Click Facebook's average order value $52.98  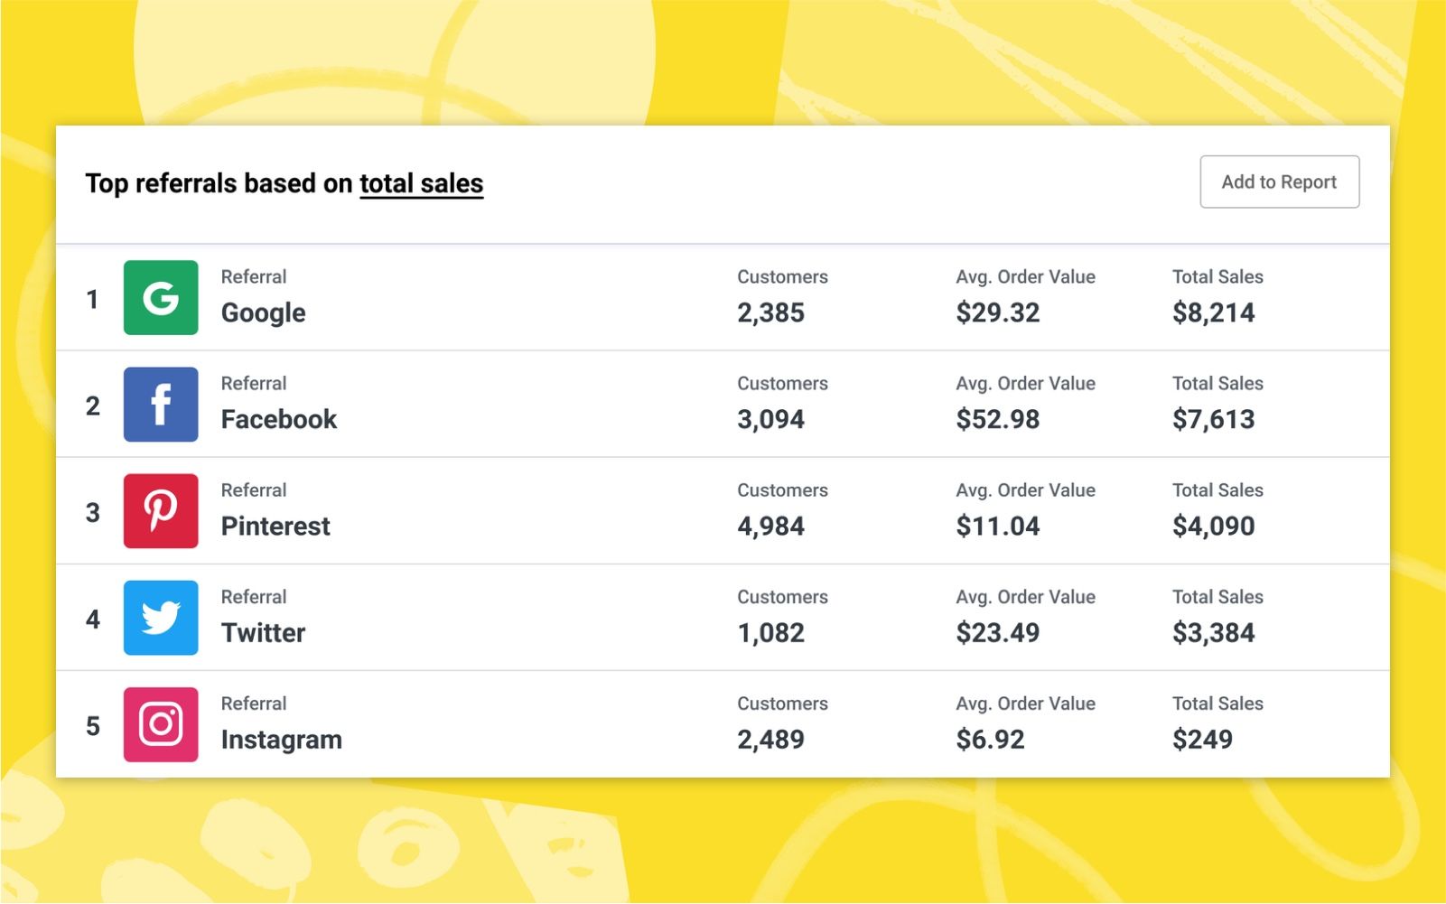(x=997, y=419)
